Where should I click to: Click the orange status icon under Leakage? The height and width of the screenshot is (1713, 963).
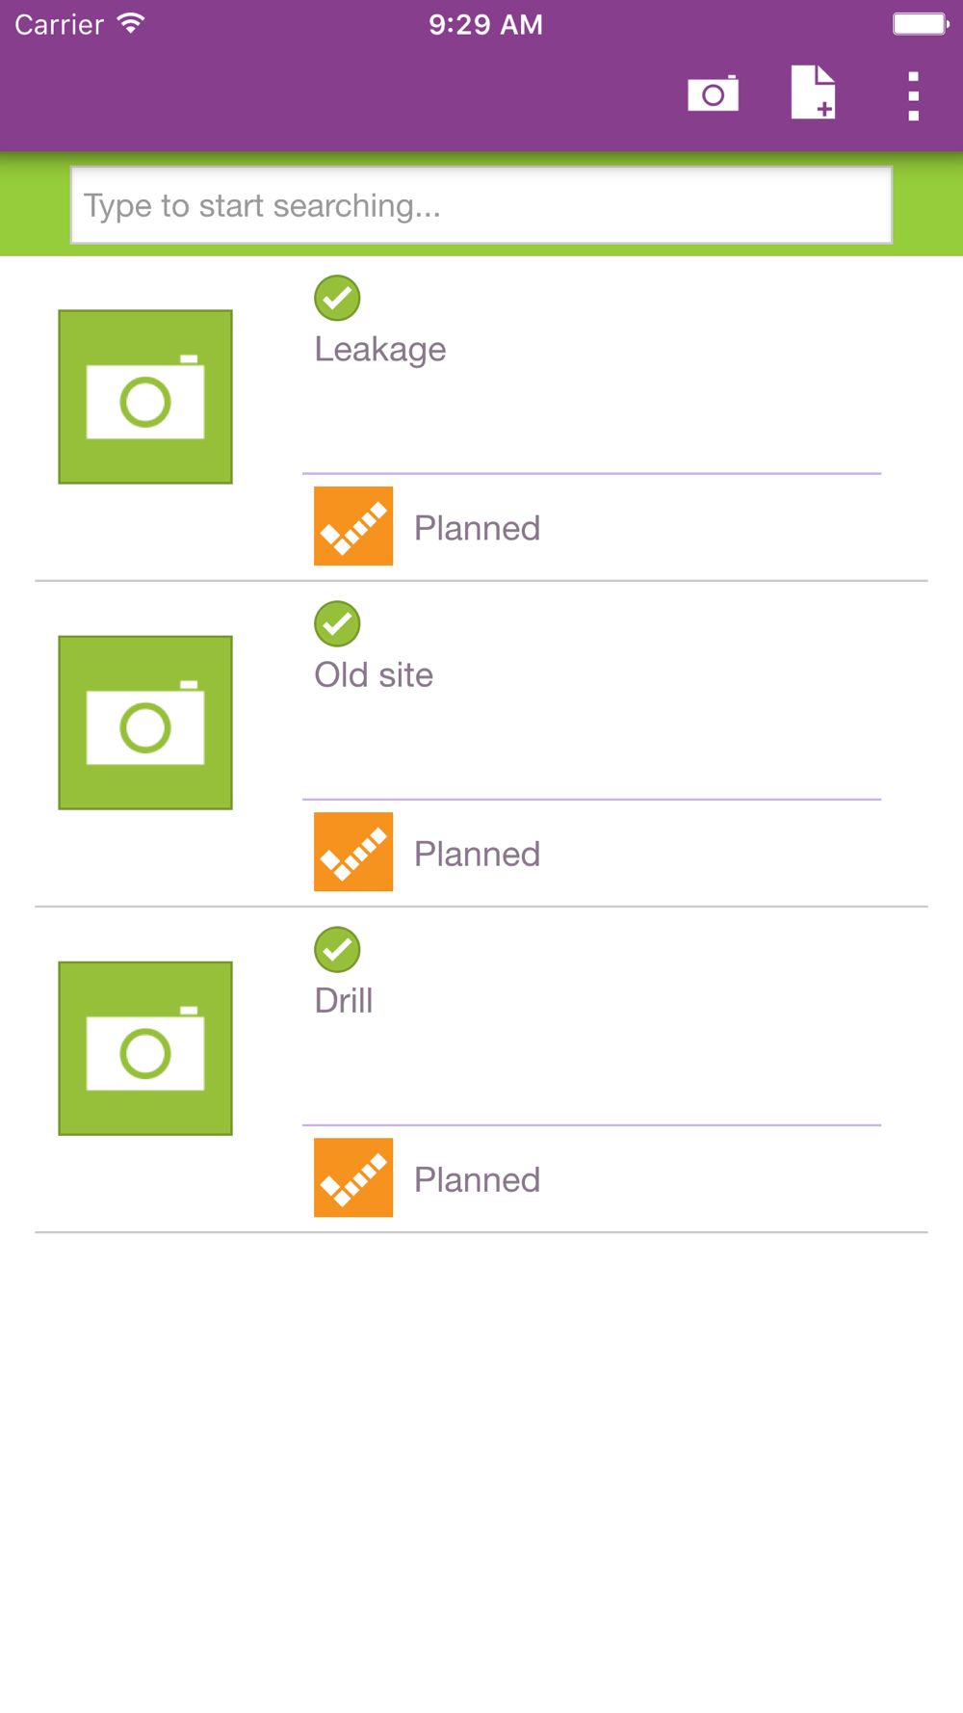coord(353,526)
